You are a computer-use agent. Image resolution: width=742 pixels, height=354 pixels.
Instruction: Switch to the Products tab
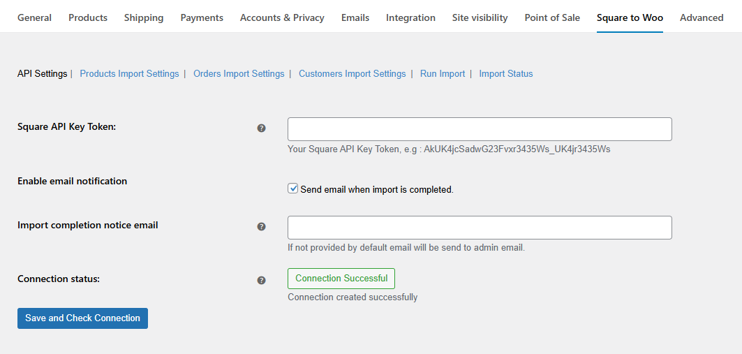pos(88,17)
